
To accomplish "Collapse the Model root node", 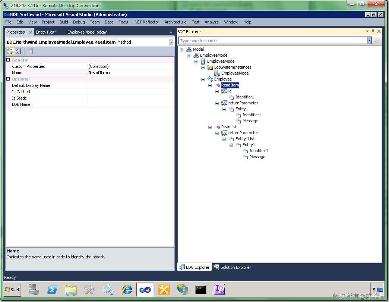I will pos(181,50).
